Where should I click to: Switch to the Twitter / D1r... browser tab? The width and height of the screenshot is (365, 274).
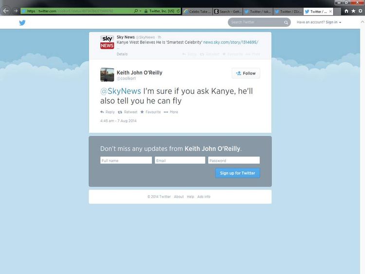click(288, 11)
